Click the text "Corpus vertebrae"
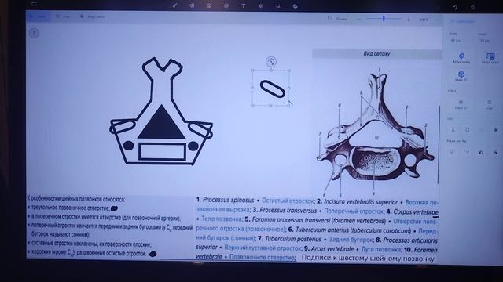Viewport: 503px width, 282px height. pyautogui.click(x=416, y=211)
